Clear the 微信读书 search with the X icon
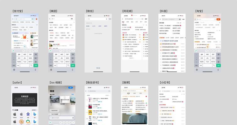 [109, 91]
